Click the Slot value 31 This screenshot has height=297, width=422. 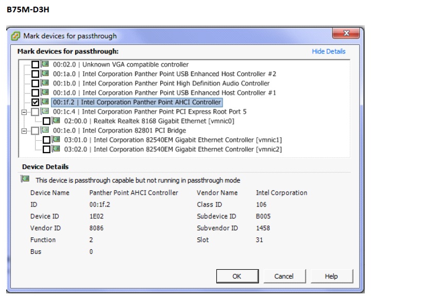pos(259,240)
